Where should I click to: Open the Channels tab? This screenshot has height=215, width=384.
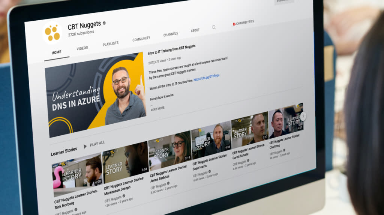pyautogui.click(x=171, y=34)
